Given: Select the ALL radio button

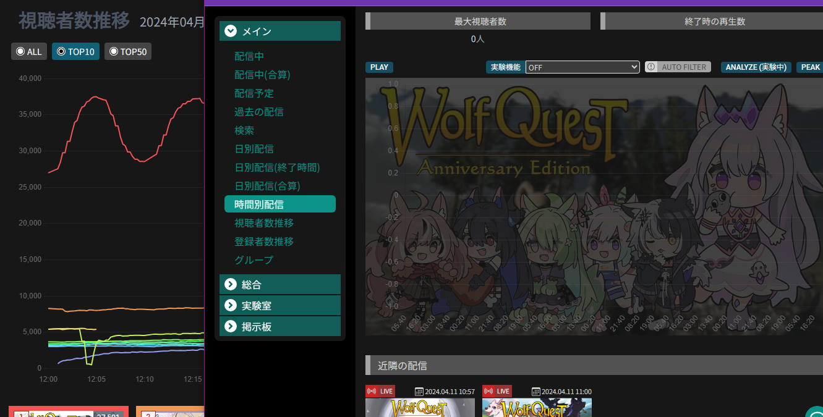Looking at the screenshot, I should coord(20,52).
